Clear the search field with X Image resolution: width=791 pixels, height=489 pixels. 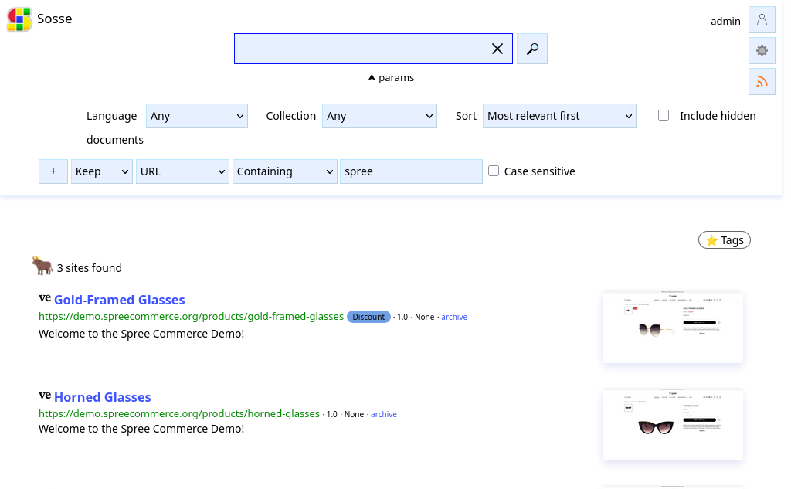click(x=497, y=49)
